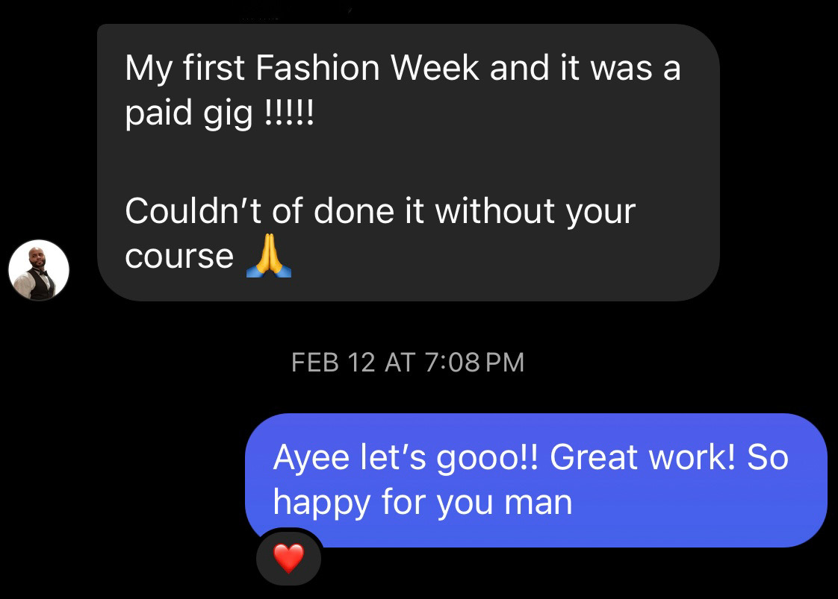Click the dark pill around heart reaction
838x599 pixels.
pyautogui.click(x=288, y=559)
